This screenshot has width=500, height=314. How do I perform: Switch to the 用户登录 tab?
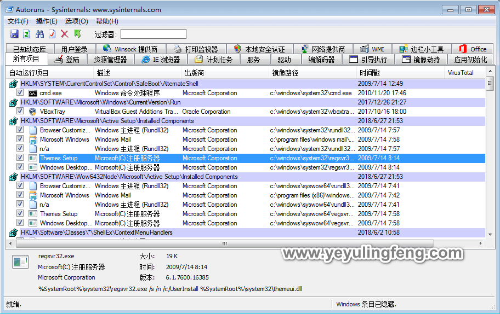(x=75, y=49)
